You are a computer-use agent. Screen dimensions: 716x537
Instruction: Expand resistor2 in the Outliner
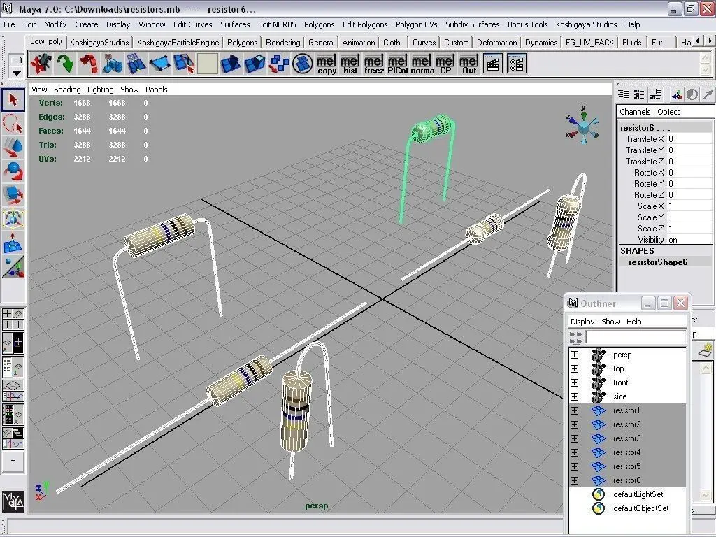575,424
